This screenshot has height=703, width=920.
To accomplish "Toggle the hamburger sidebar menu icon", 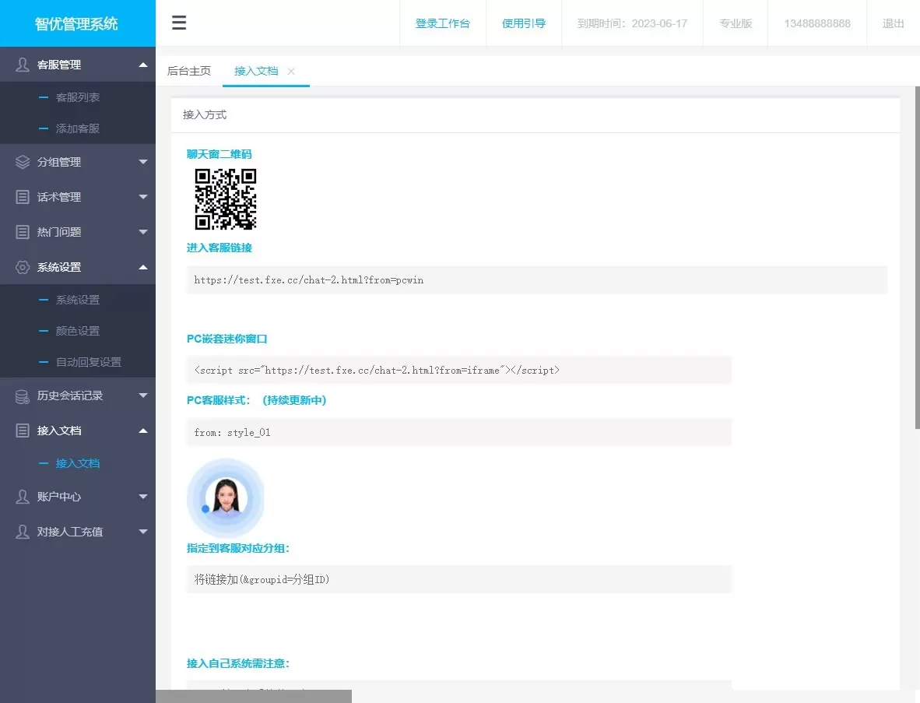I will pos(179,23).
